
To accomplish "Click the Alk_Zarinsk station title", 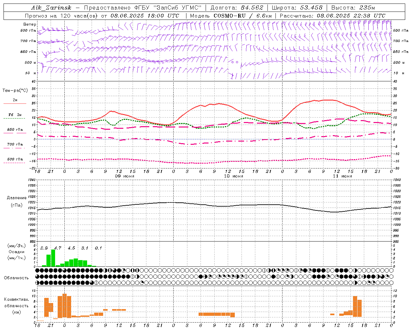I will click(51, 8).
